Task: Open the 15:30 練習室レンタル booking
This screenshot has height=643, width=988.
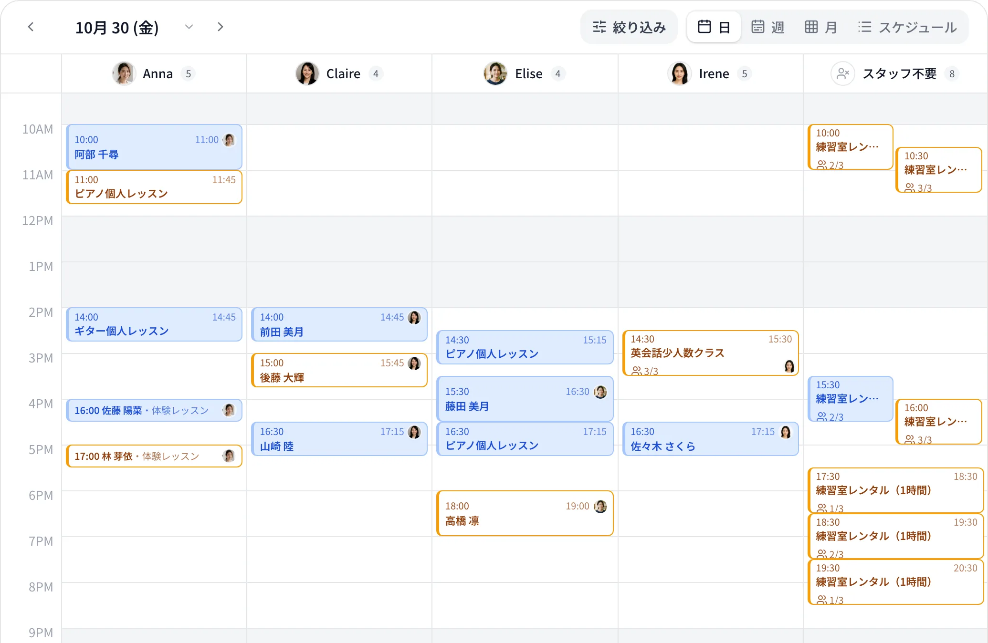Action: tap(851, 399)
